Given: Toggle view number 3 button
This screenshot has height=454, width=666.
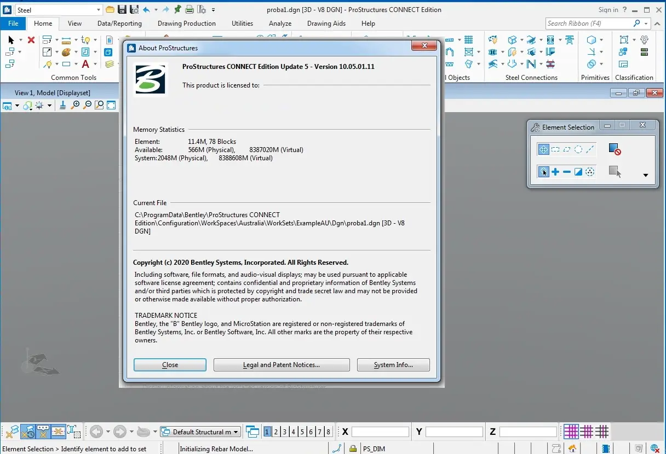Looking at the screenshot, I should coord(285,432).
